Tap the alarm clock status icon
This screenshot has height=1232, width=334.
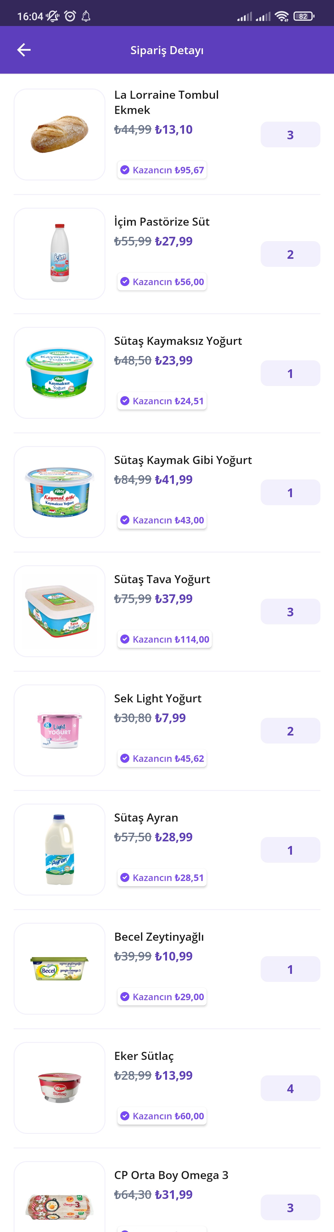[70, 16]
